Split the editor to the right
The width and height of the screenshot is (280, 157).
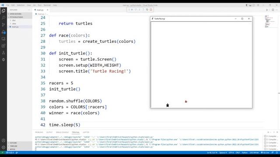click(x=273, y=10)
